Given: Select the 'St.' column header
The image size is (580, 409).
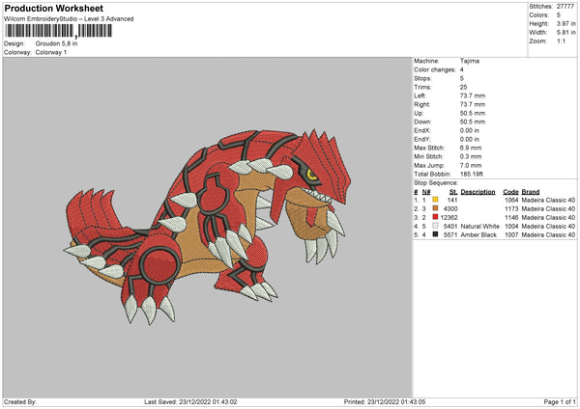Looking at the screenshot, I should (453, 192).
